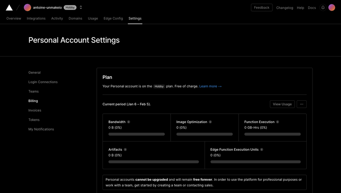341x193 pixels.
Task: Open the Docs link
Action: 312,8
